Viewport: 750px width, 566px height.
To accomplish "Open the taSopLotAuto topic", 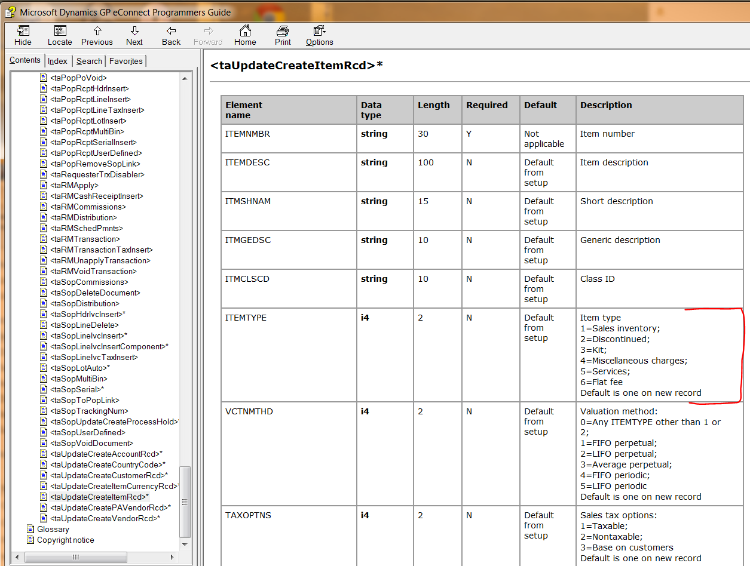I will point(80,368).
